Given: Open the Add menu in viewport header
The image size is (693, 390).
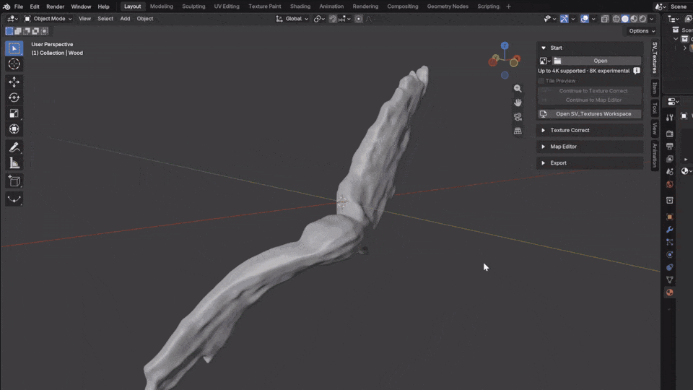Looking at the screenshot, I should click(125, 19).
